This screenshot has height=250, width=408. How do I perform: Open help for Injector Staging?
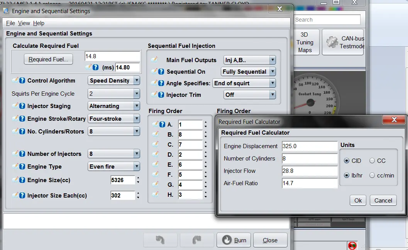22,106
